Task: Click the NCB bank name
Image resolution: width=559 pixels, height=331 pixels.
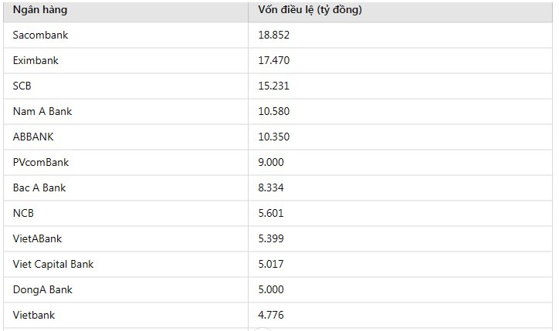Action: pyautogui.click(x=23, y=213)
